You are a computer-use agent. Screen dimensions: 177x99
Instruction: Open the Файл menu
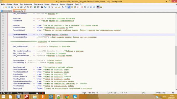tap(3, 4)
